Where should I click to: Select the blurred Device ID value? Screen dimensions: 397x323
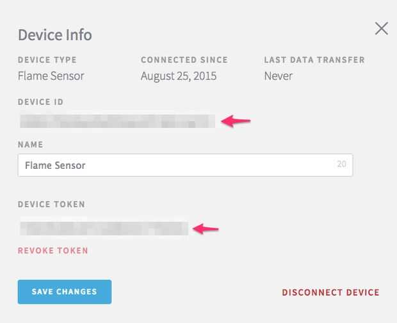[x=117, y=120]
